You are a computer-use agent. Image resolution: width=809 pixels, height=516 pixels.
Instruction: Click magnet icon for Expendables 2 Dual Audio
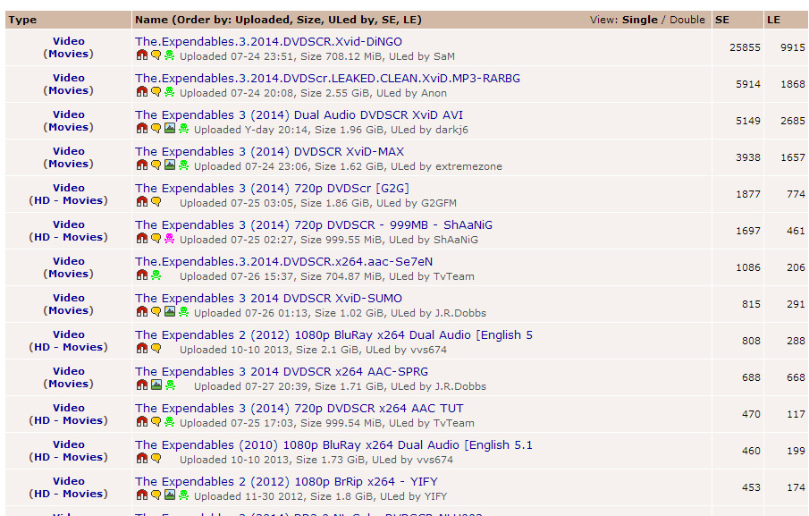(142, 348)
